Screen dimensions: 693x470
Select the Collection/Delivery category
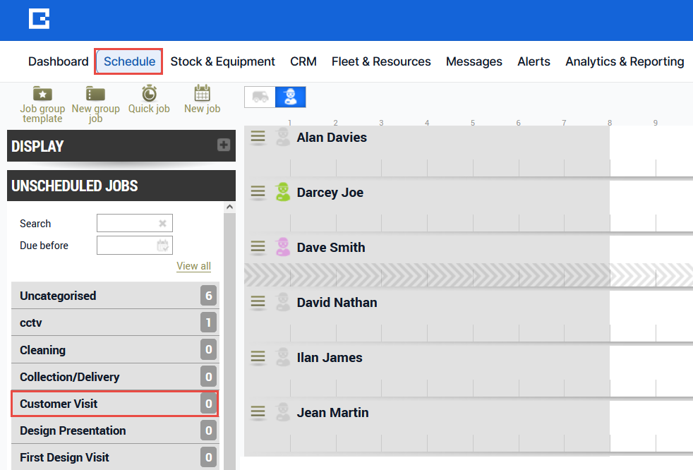pyautogui.click(x=115, y=377)
